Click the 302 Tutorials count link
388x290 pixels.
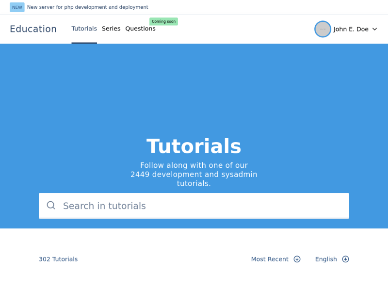(x=58, y=259)
